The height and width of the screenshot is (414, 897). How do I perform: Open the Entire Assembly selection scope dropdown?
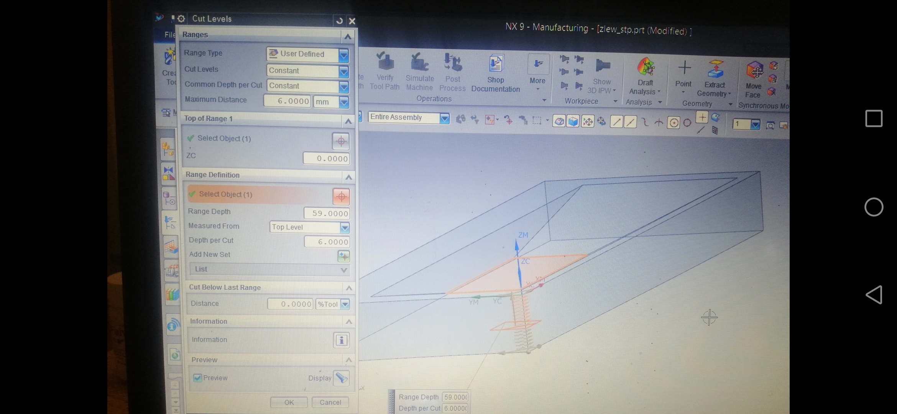tap(445, 118)
